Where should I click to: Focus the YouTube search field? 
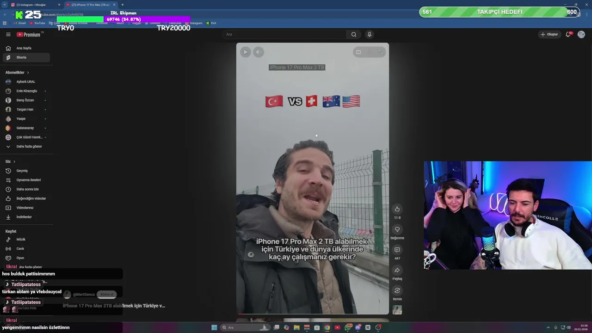285,34
